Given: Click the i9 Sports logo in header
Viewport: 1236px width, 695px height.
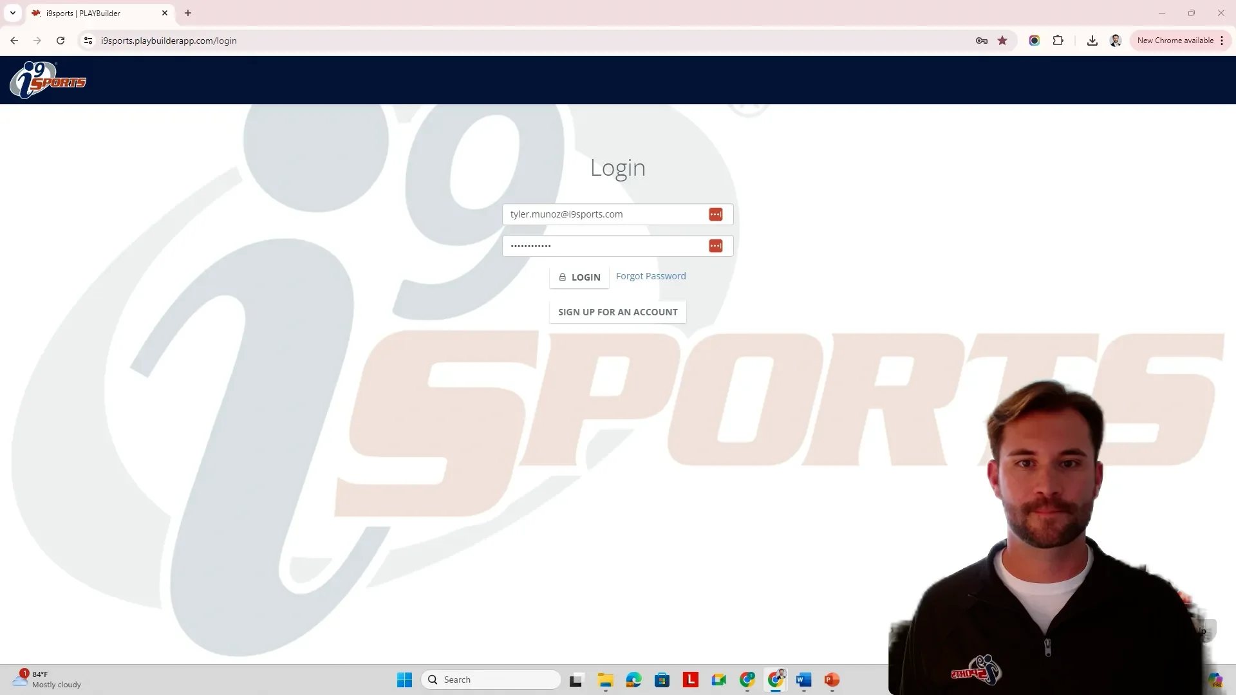Looking at the screenshot, I should 48,80.
